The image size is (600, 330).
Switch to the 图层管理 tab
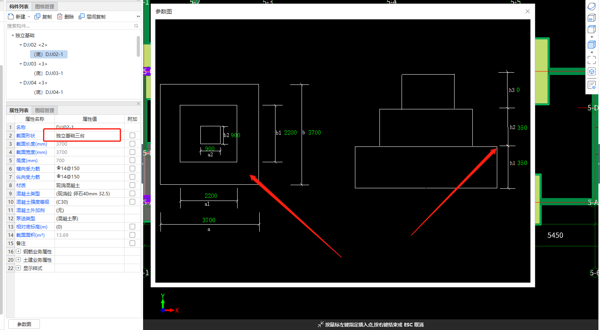point(45,110)
